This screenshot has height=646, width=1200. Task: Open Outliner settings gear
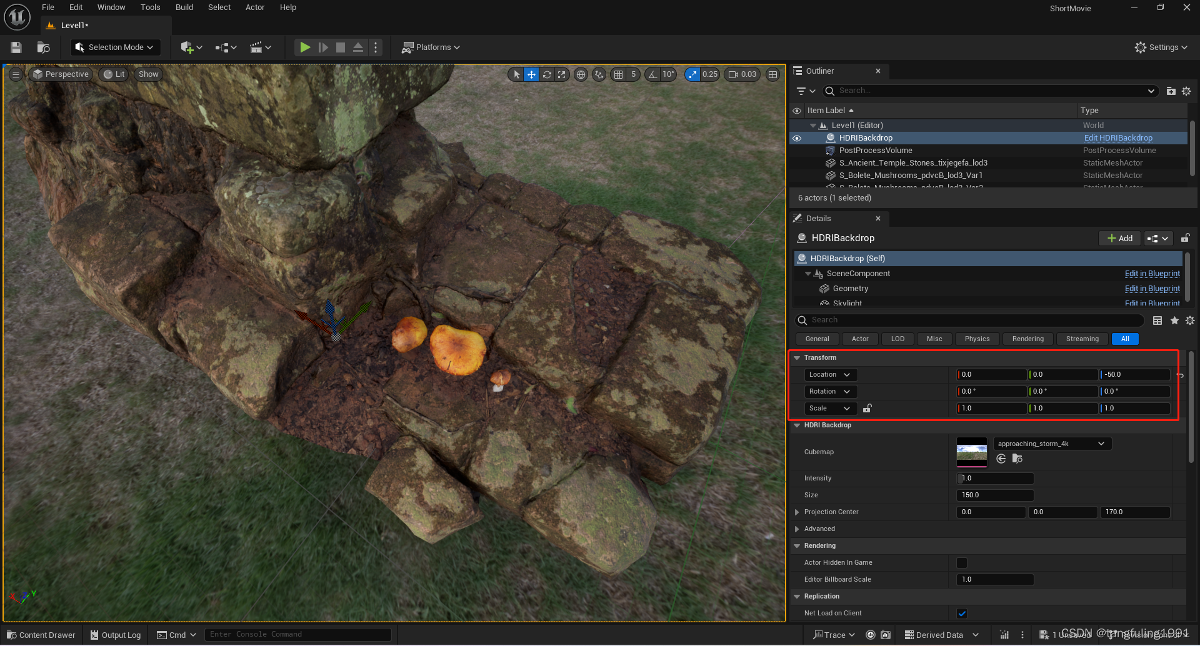[1186, 91]
